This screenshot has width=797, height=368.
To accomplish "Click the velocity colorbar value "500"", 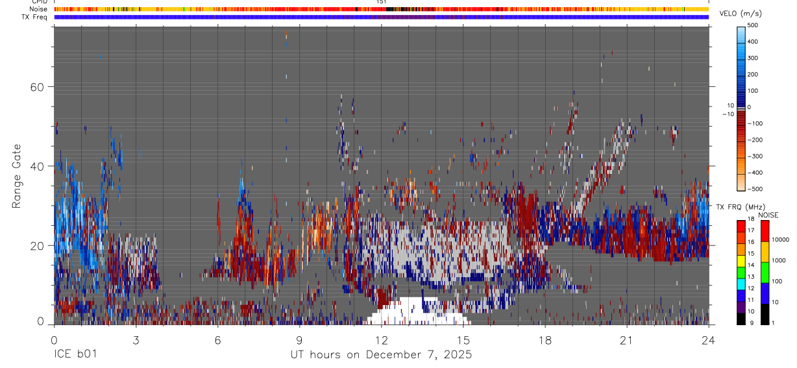I will [754, 25].
